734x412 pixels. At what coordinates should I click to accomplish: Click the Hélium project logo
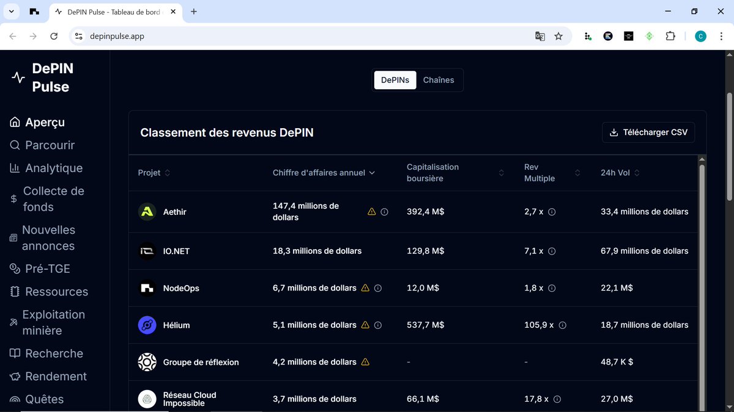(147, 325)
